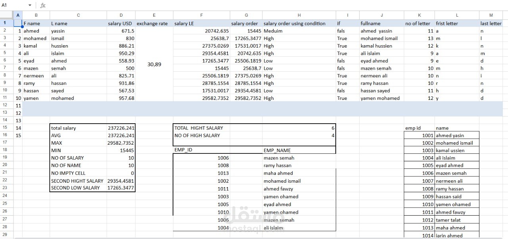508x239 pixels.
Task: Click the 'fullname' header cell
Action: point(382,23)
